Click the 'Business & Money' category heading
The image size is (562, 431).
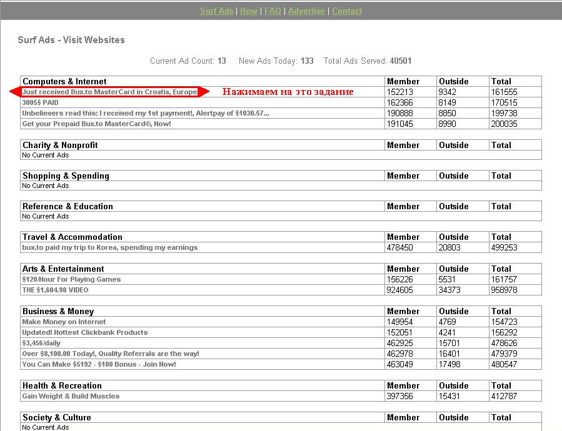click(x=58, y=311)
